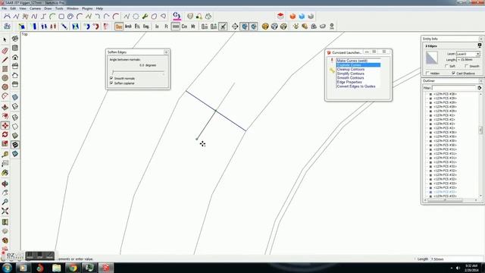Select the Zoom Extents tool

point(5,212)
